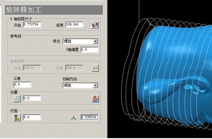The width and height of the screenshot is (212, 139).
Task: Click the Y轴偏置 offset input field
Action: [89, 50]
